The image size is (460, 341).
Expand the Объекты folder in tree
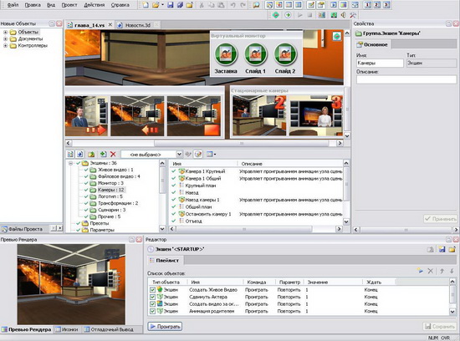pyautogui.click(x=5, y=32)
